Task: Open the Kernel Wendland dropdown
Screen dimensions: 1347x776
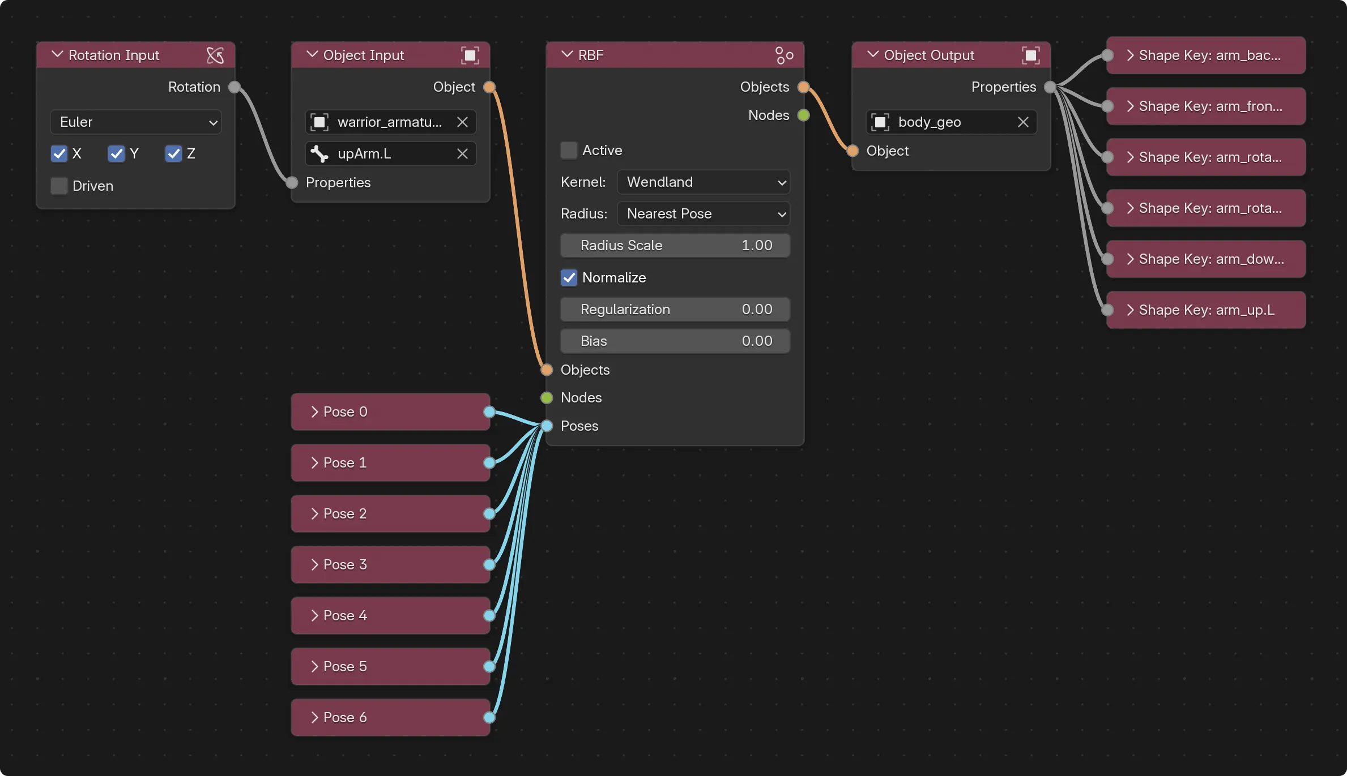Action: point(704,182)
